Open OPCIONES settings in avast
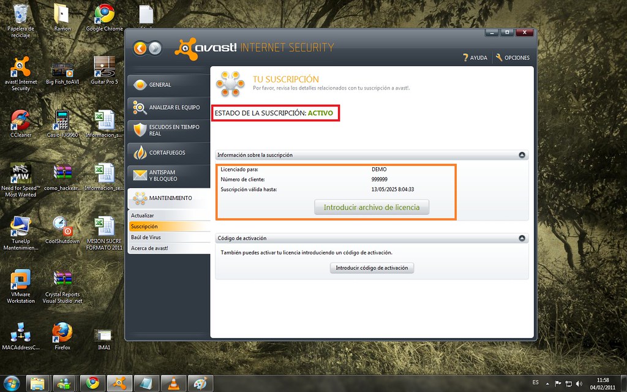The height and width of the screenshot is (392, 627). 512,58
